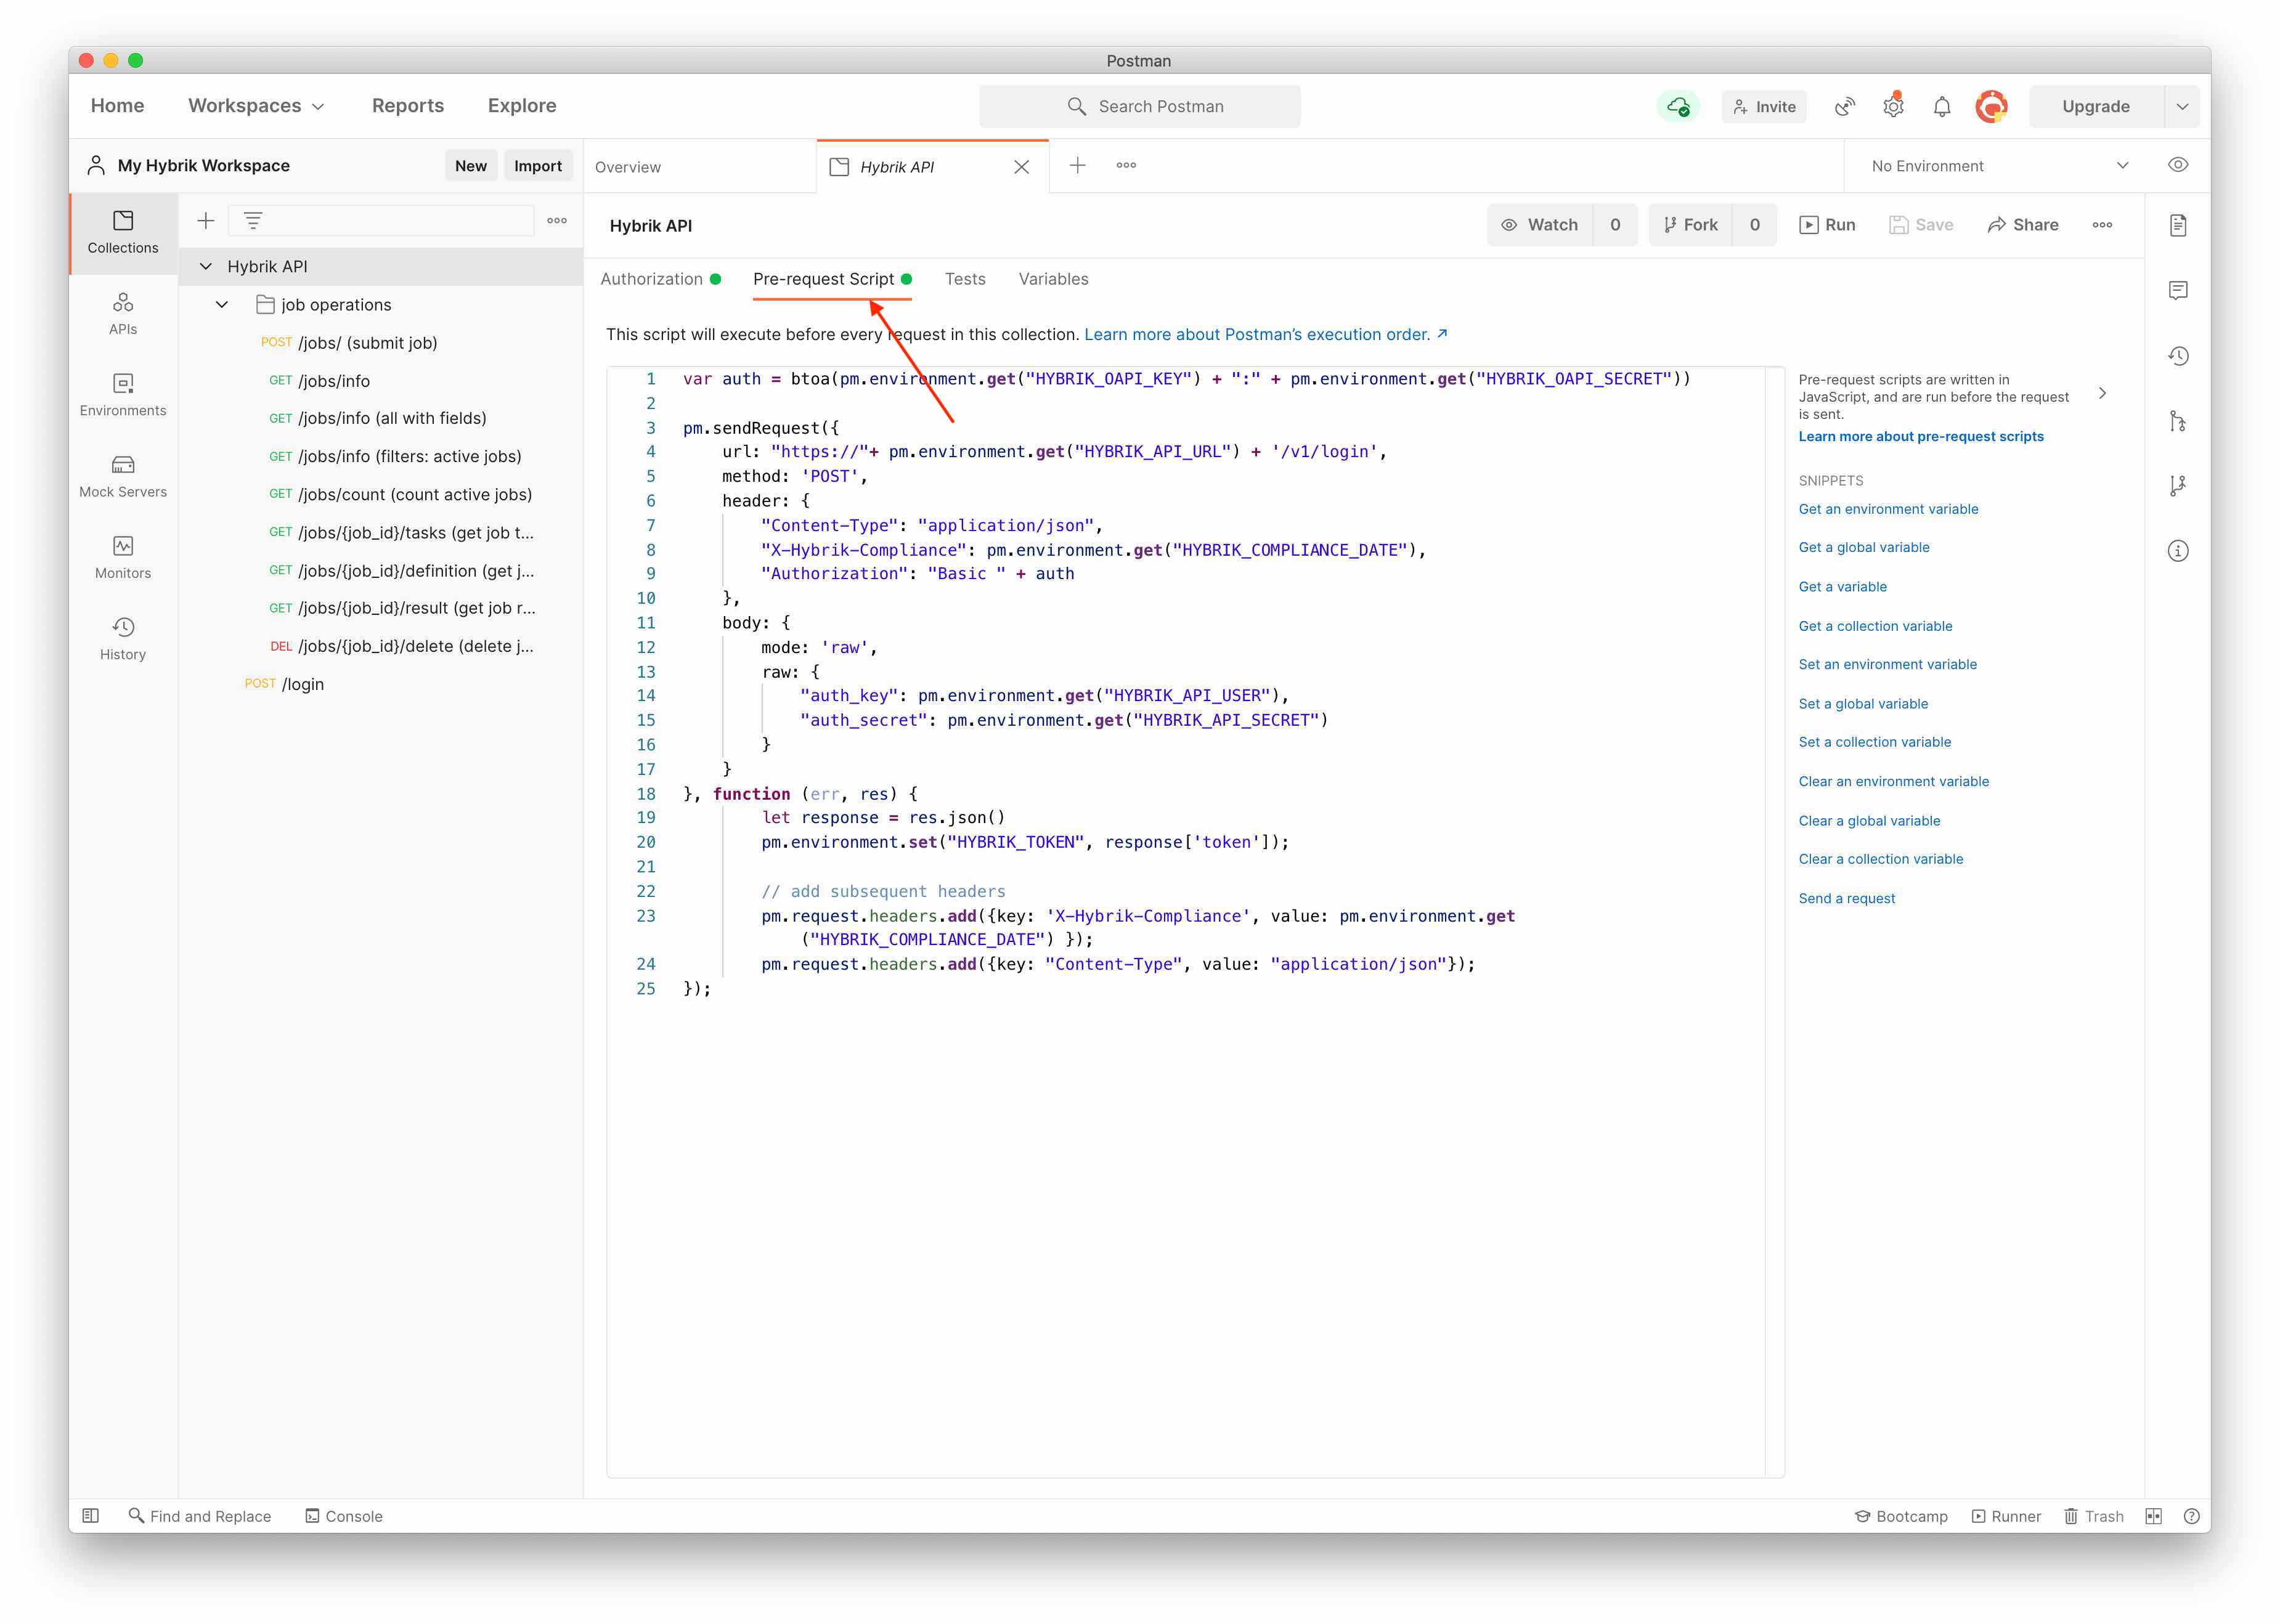
Task: Open the changelog icon in right sidebar
Action: 2178,355
